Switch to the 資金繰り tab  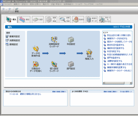[78, 19]
